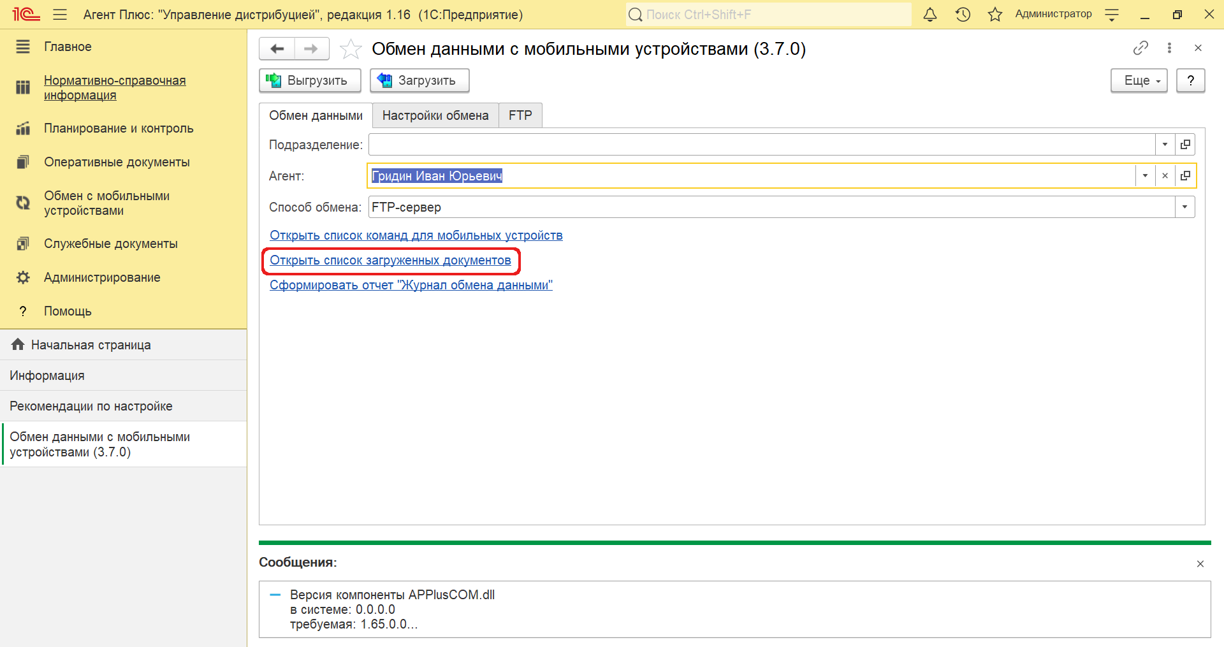
Task: Click the Агент field with Гридин Иван Юрьевич
Action: (x=752, y=176)
